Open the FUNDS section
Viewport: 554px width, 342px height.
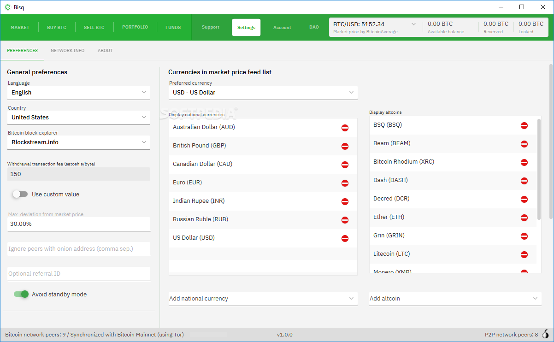pos(173,27)
